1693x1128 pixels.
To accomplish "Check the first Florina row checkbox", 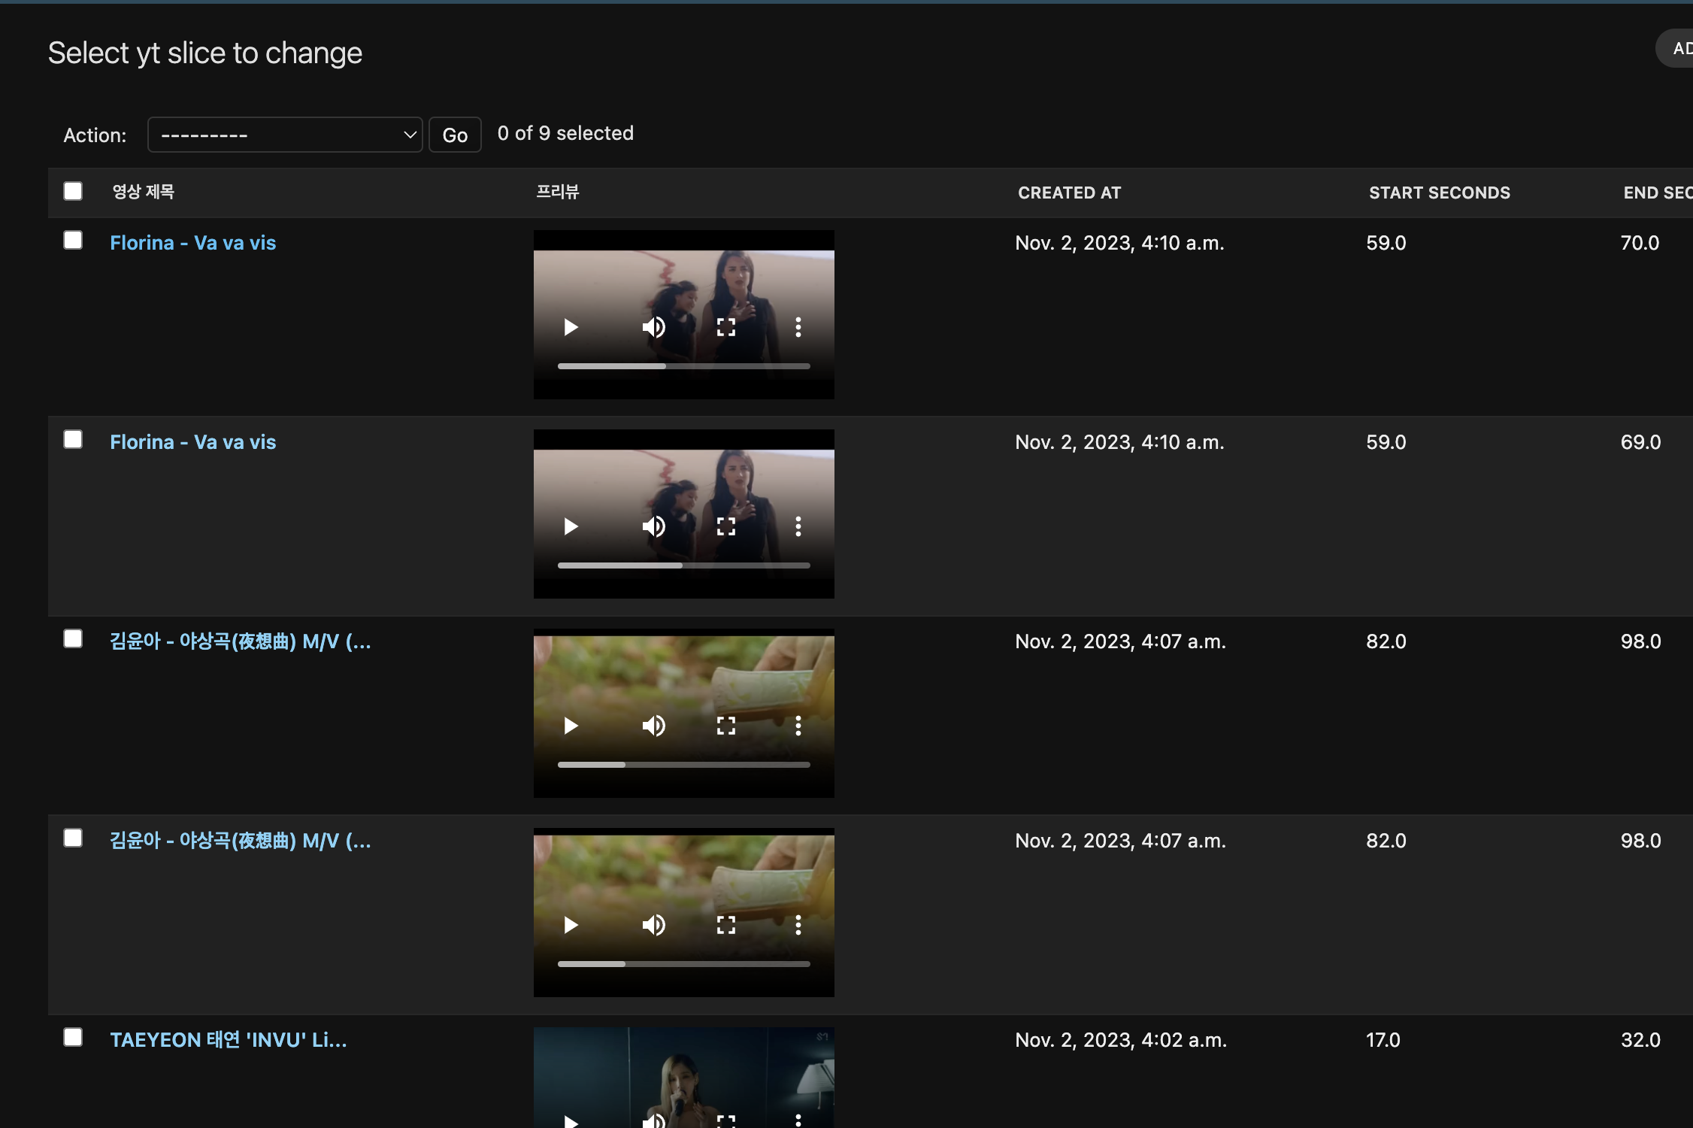I will coord(73,241).
